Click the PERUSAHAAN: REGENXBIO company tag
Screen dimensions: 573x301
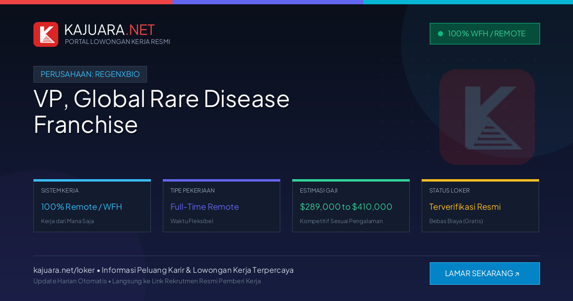point(90,74)
